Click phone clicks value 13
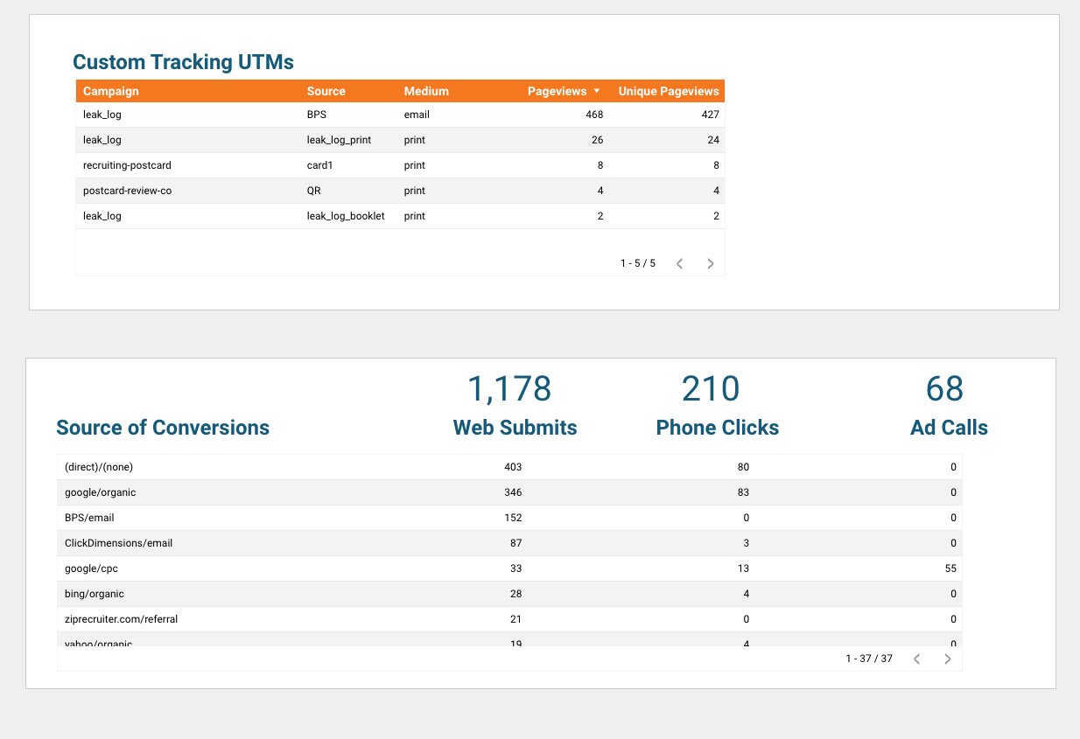 click(x=743, y=568)
